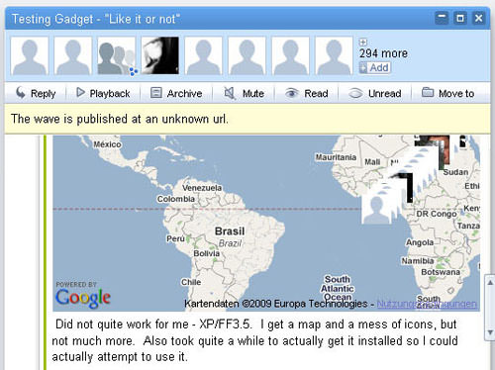Expand the 294 more participants plus icon
The width and height of the screenshot is (495, 370).
pyautogui.click(x=363, y=43)
